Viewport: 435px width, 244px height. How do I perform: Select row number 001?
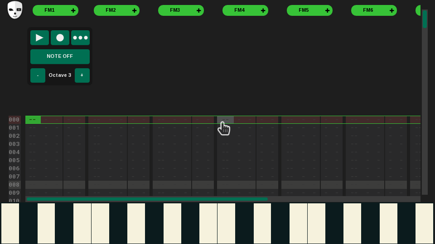[14, 128]
